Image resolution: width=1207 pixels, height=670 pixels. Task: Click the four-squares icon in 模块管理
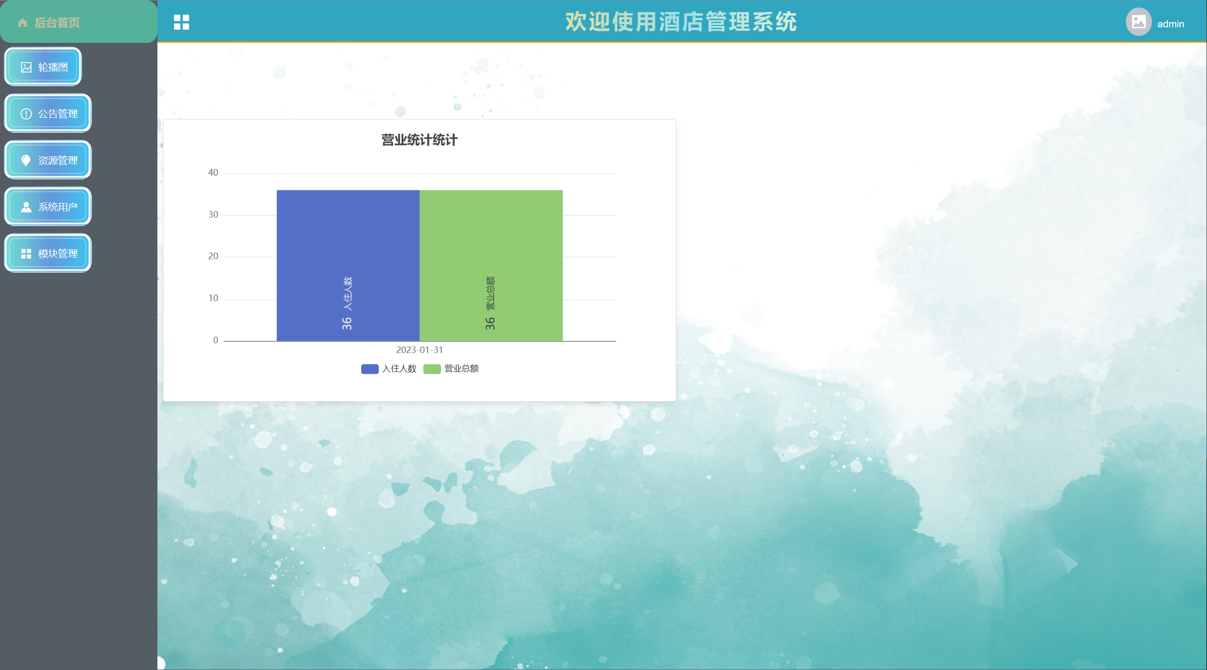click(x=26, y=254)
